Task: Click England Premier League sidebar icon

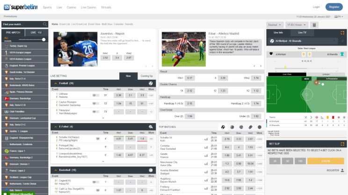Action: [x=7, y=66]
